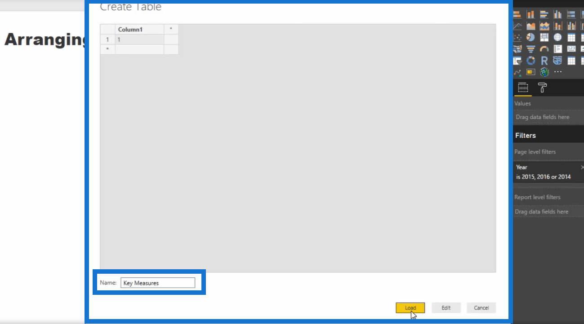584x324 pixels.
Task: Select the shape map visual
Action: [x=557, y=61]
